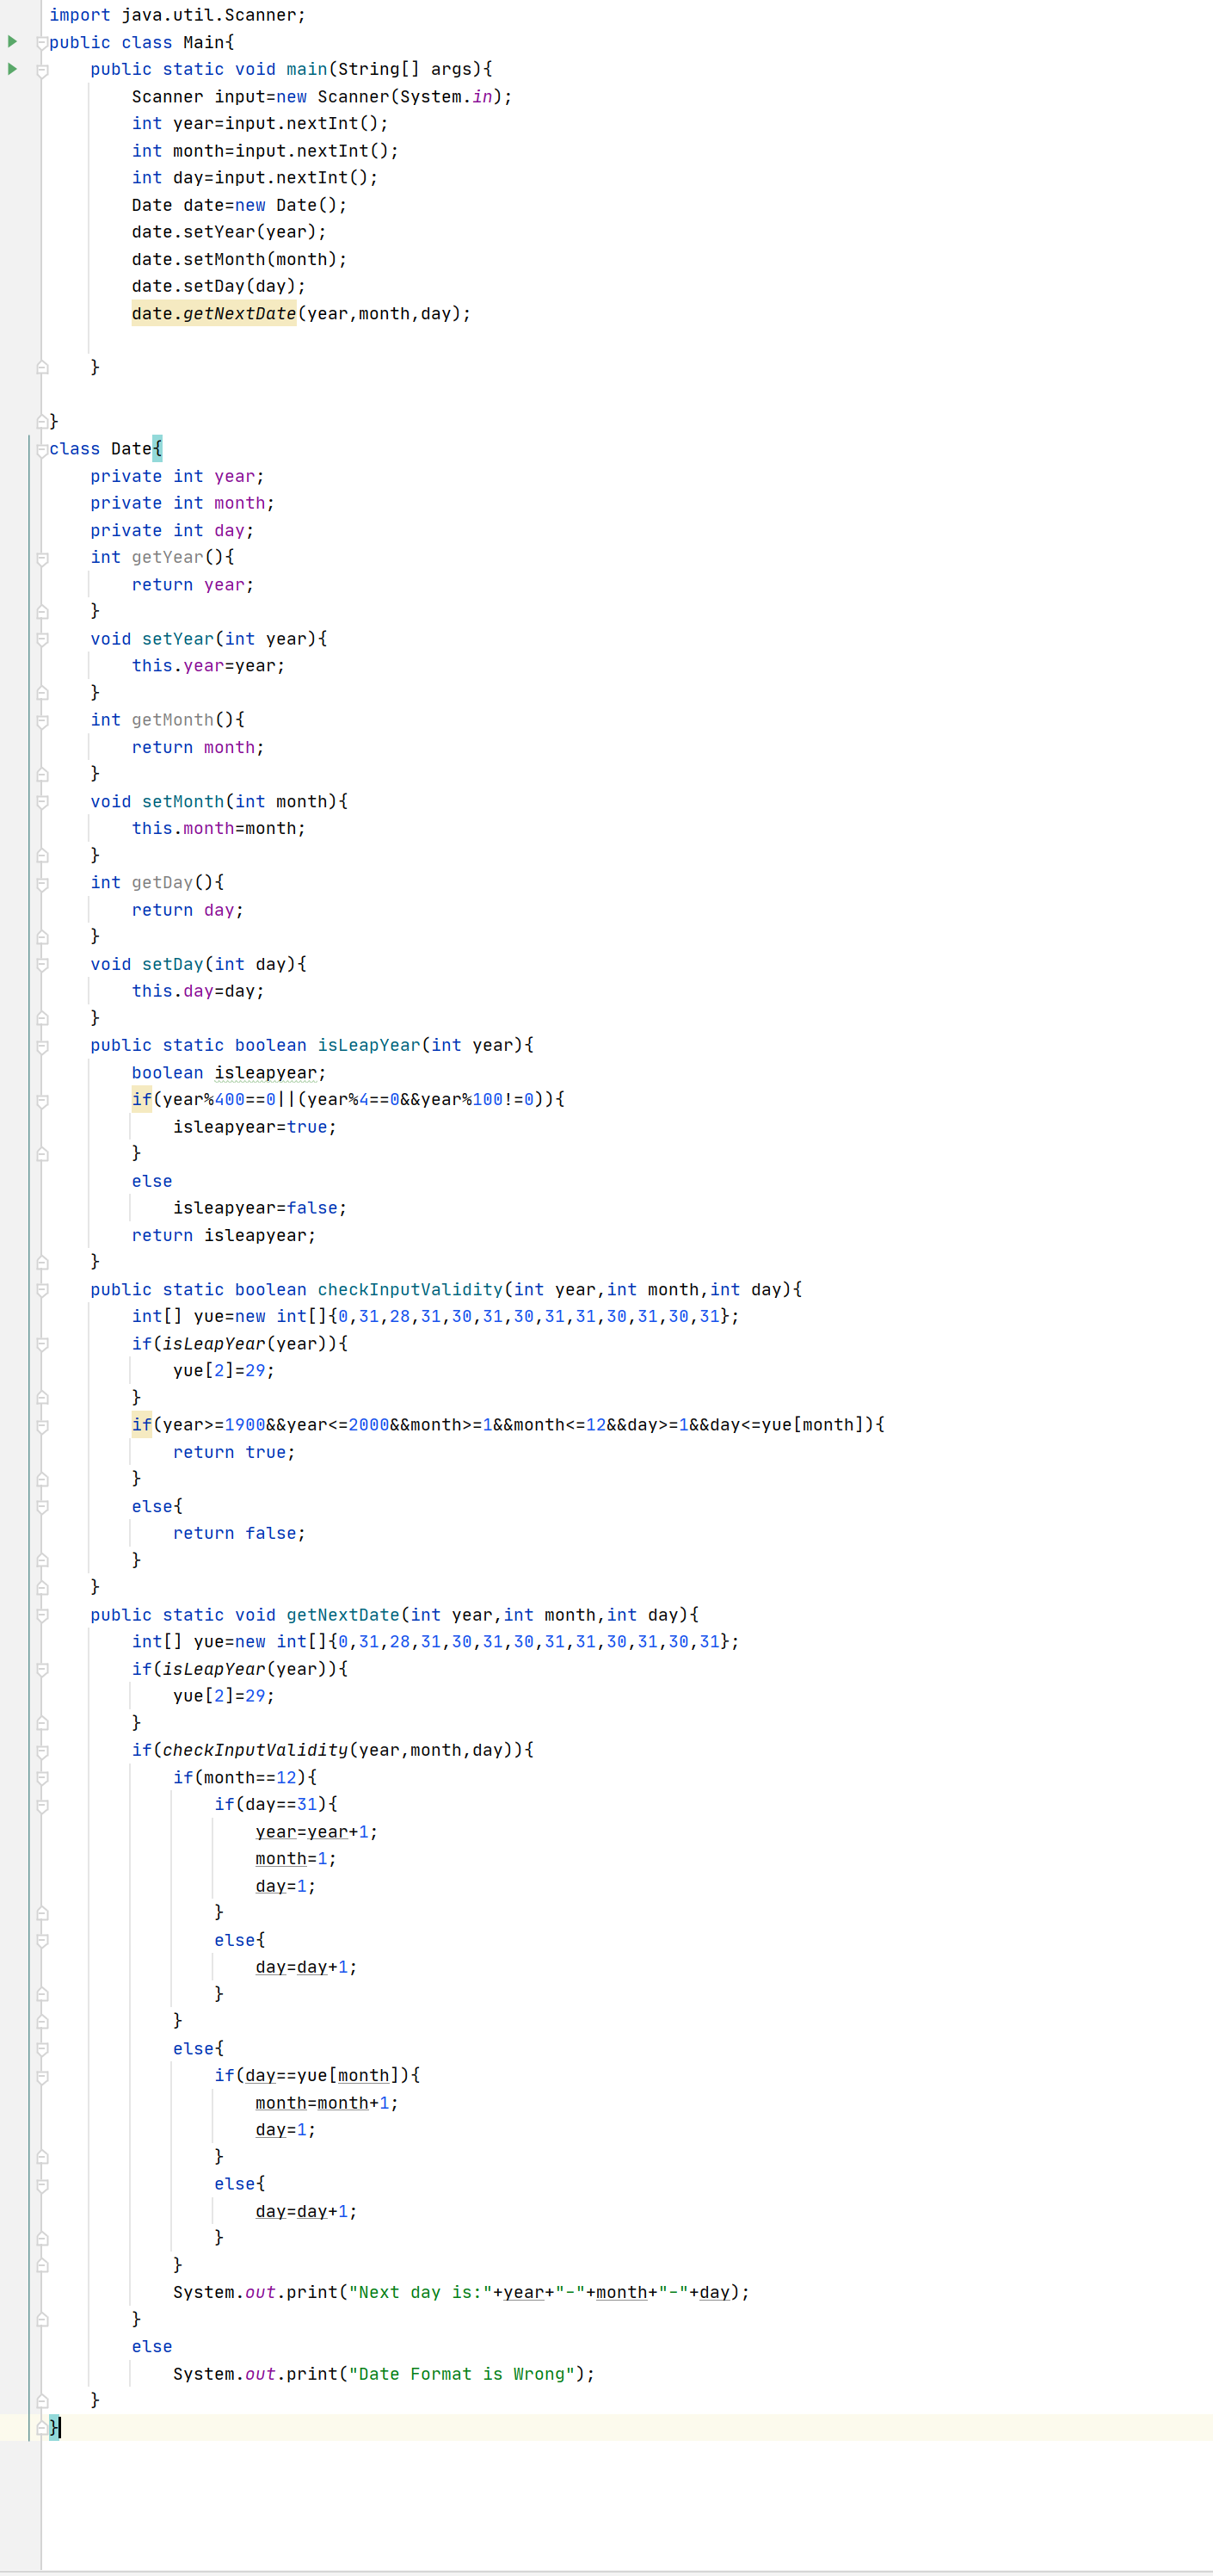The width and height of the screenshot is (1213, 2576).
Task: Click the 'int day=input.nextInt();' line
Action: (x=255, y=178)
